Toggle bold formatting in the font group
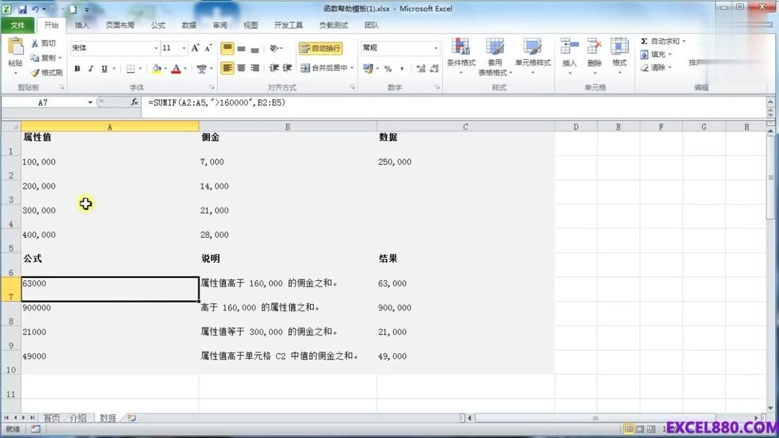The width and height of the screenshot is (779, 438). click(78, 68)
